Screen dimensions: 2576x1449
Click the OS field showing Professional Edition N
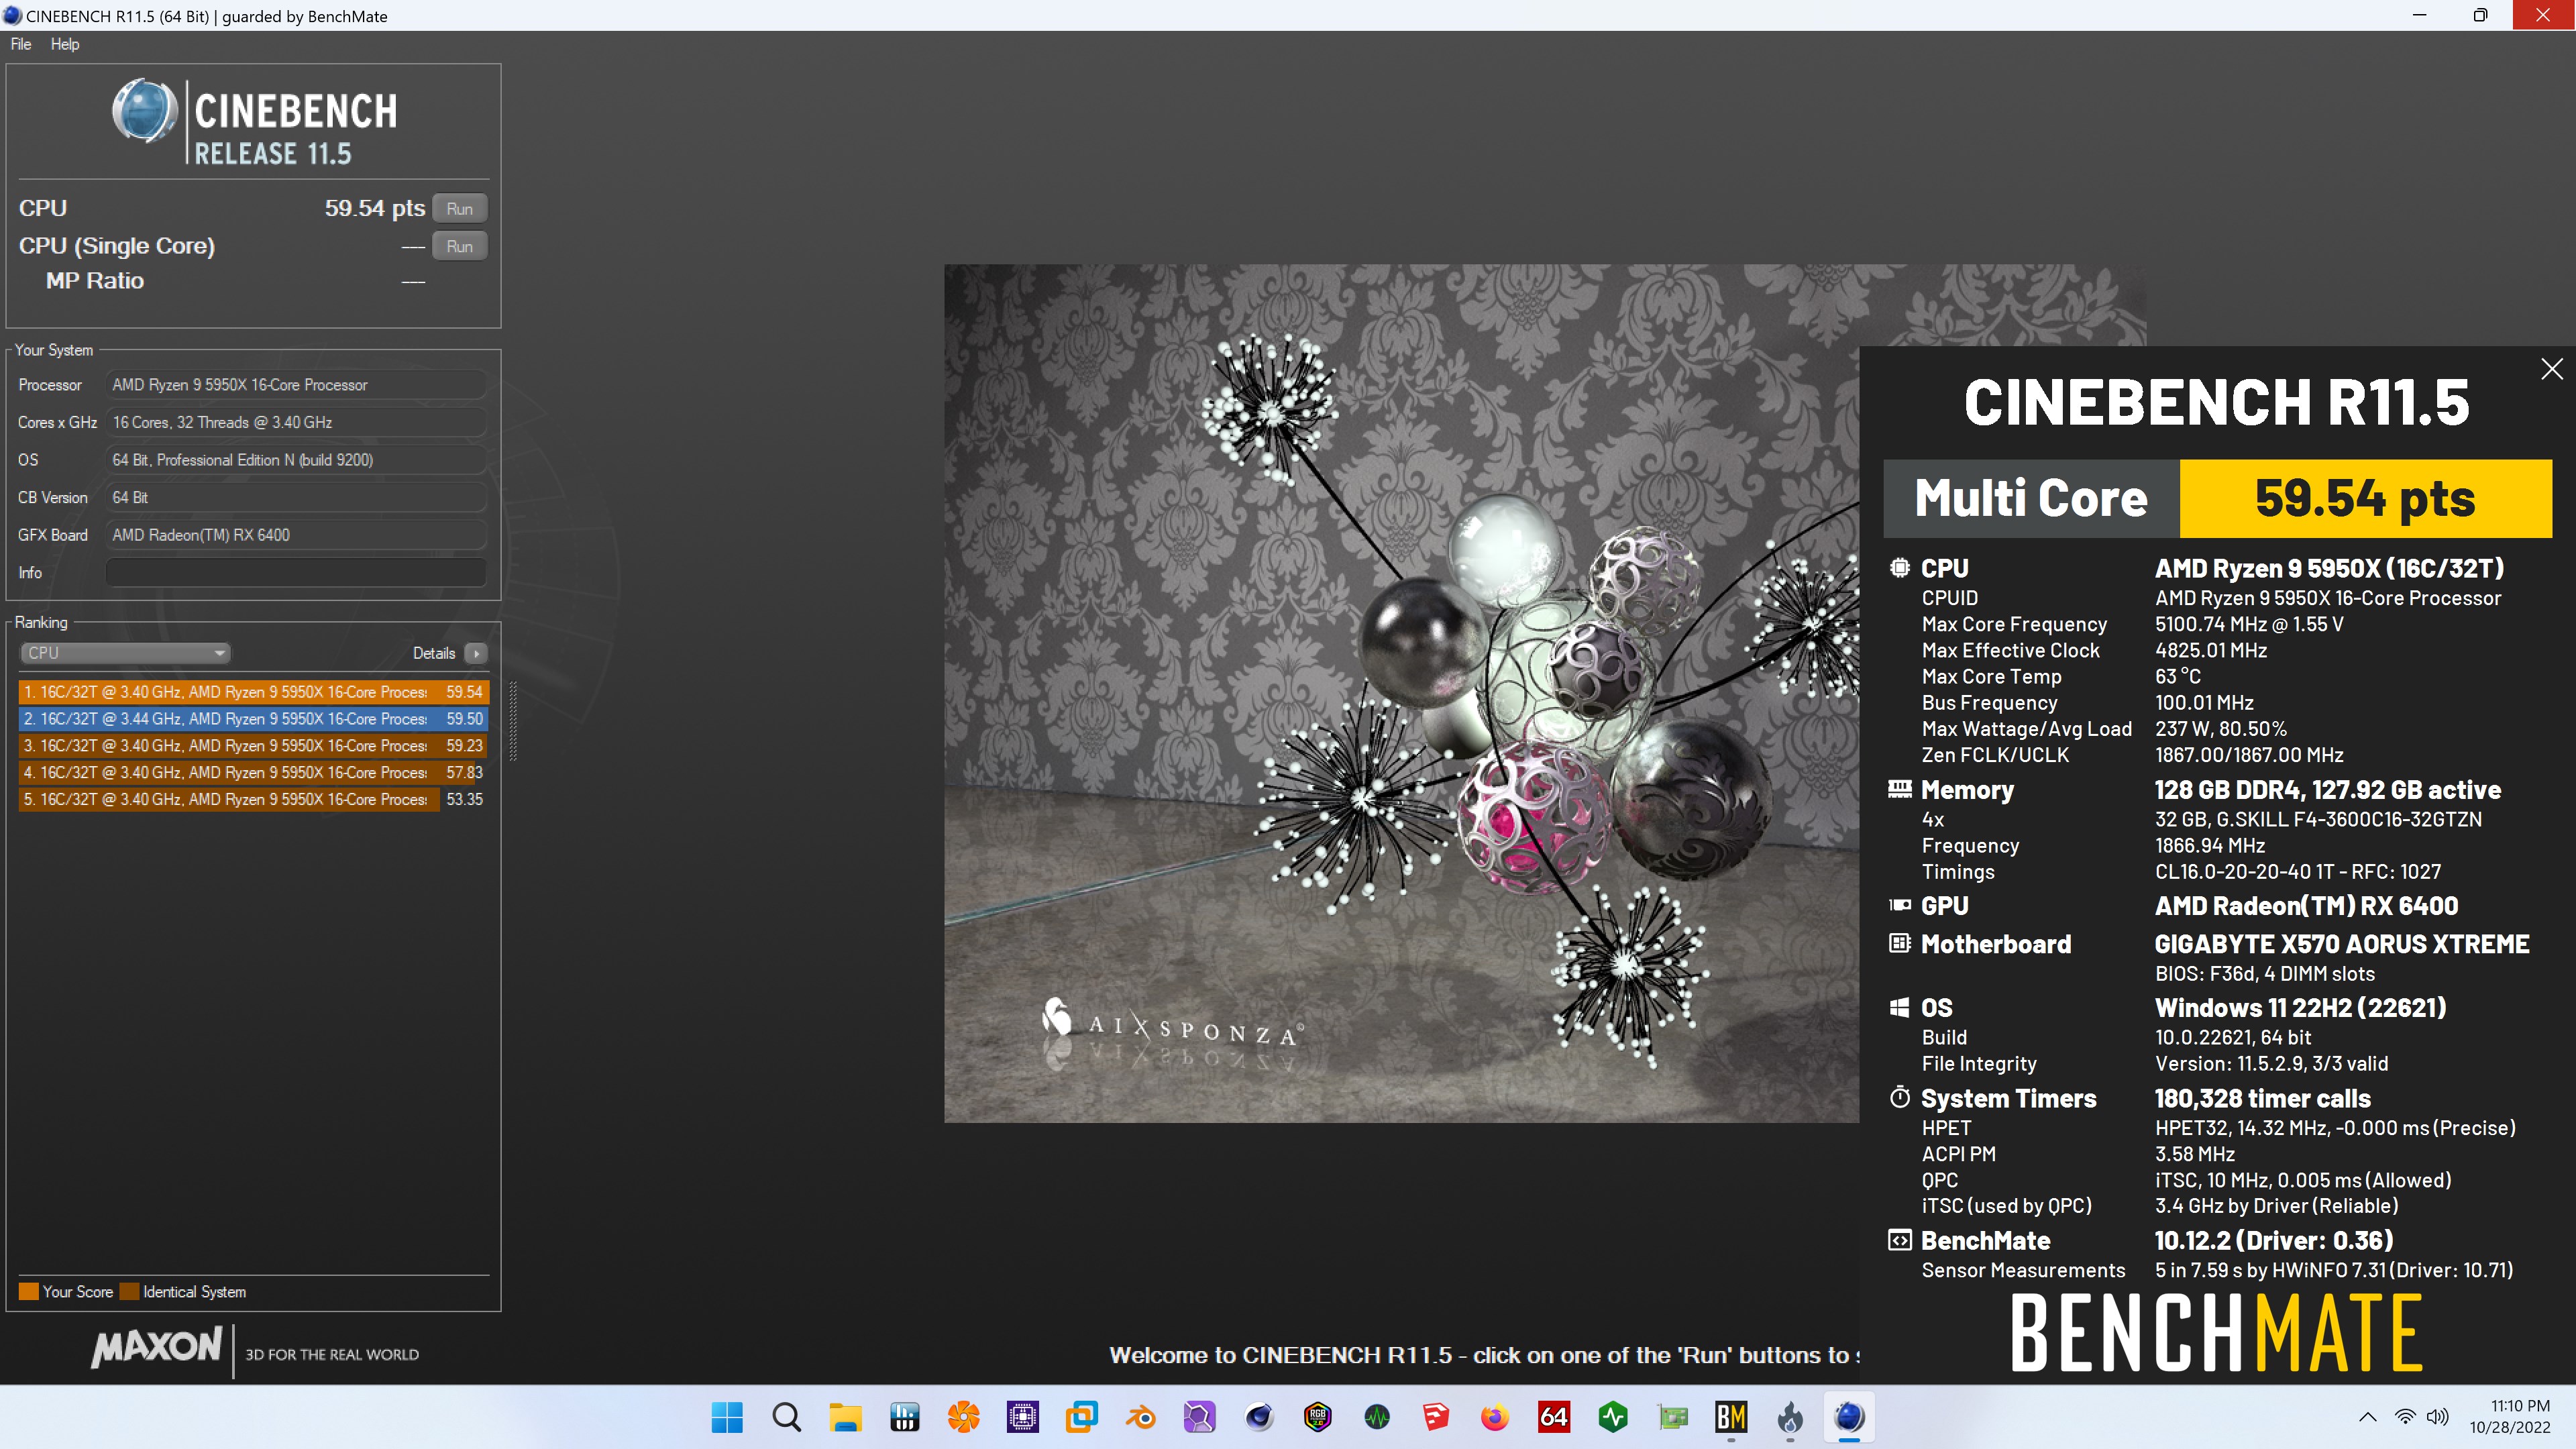[x=296, y=459]
